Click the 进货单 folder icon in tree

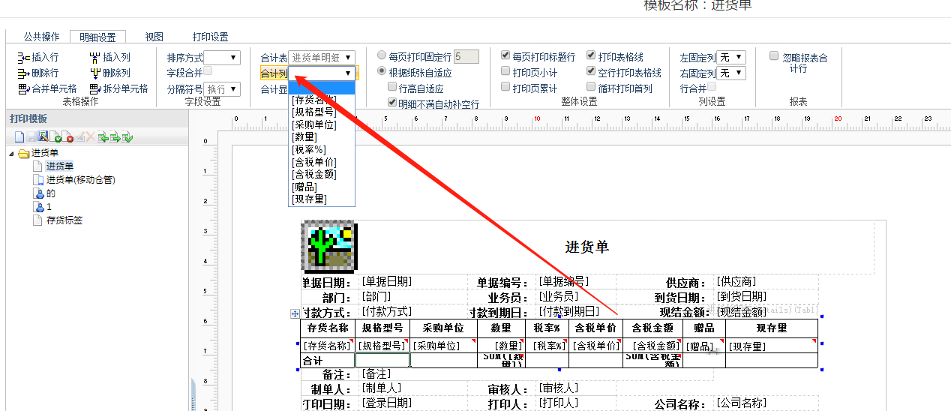(24, 154)
